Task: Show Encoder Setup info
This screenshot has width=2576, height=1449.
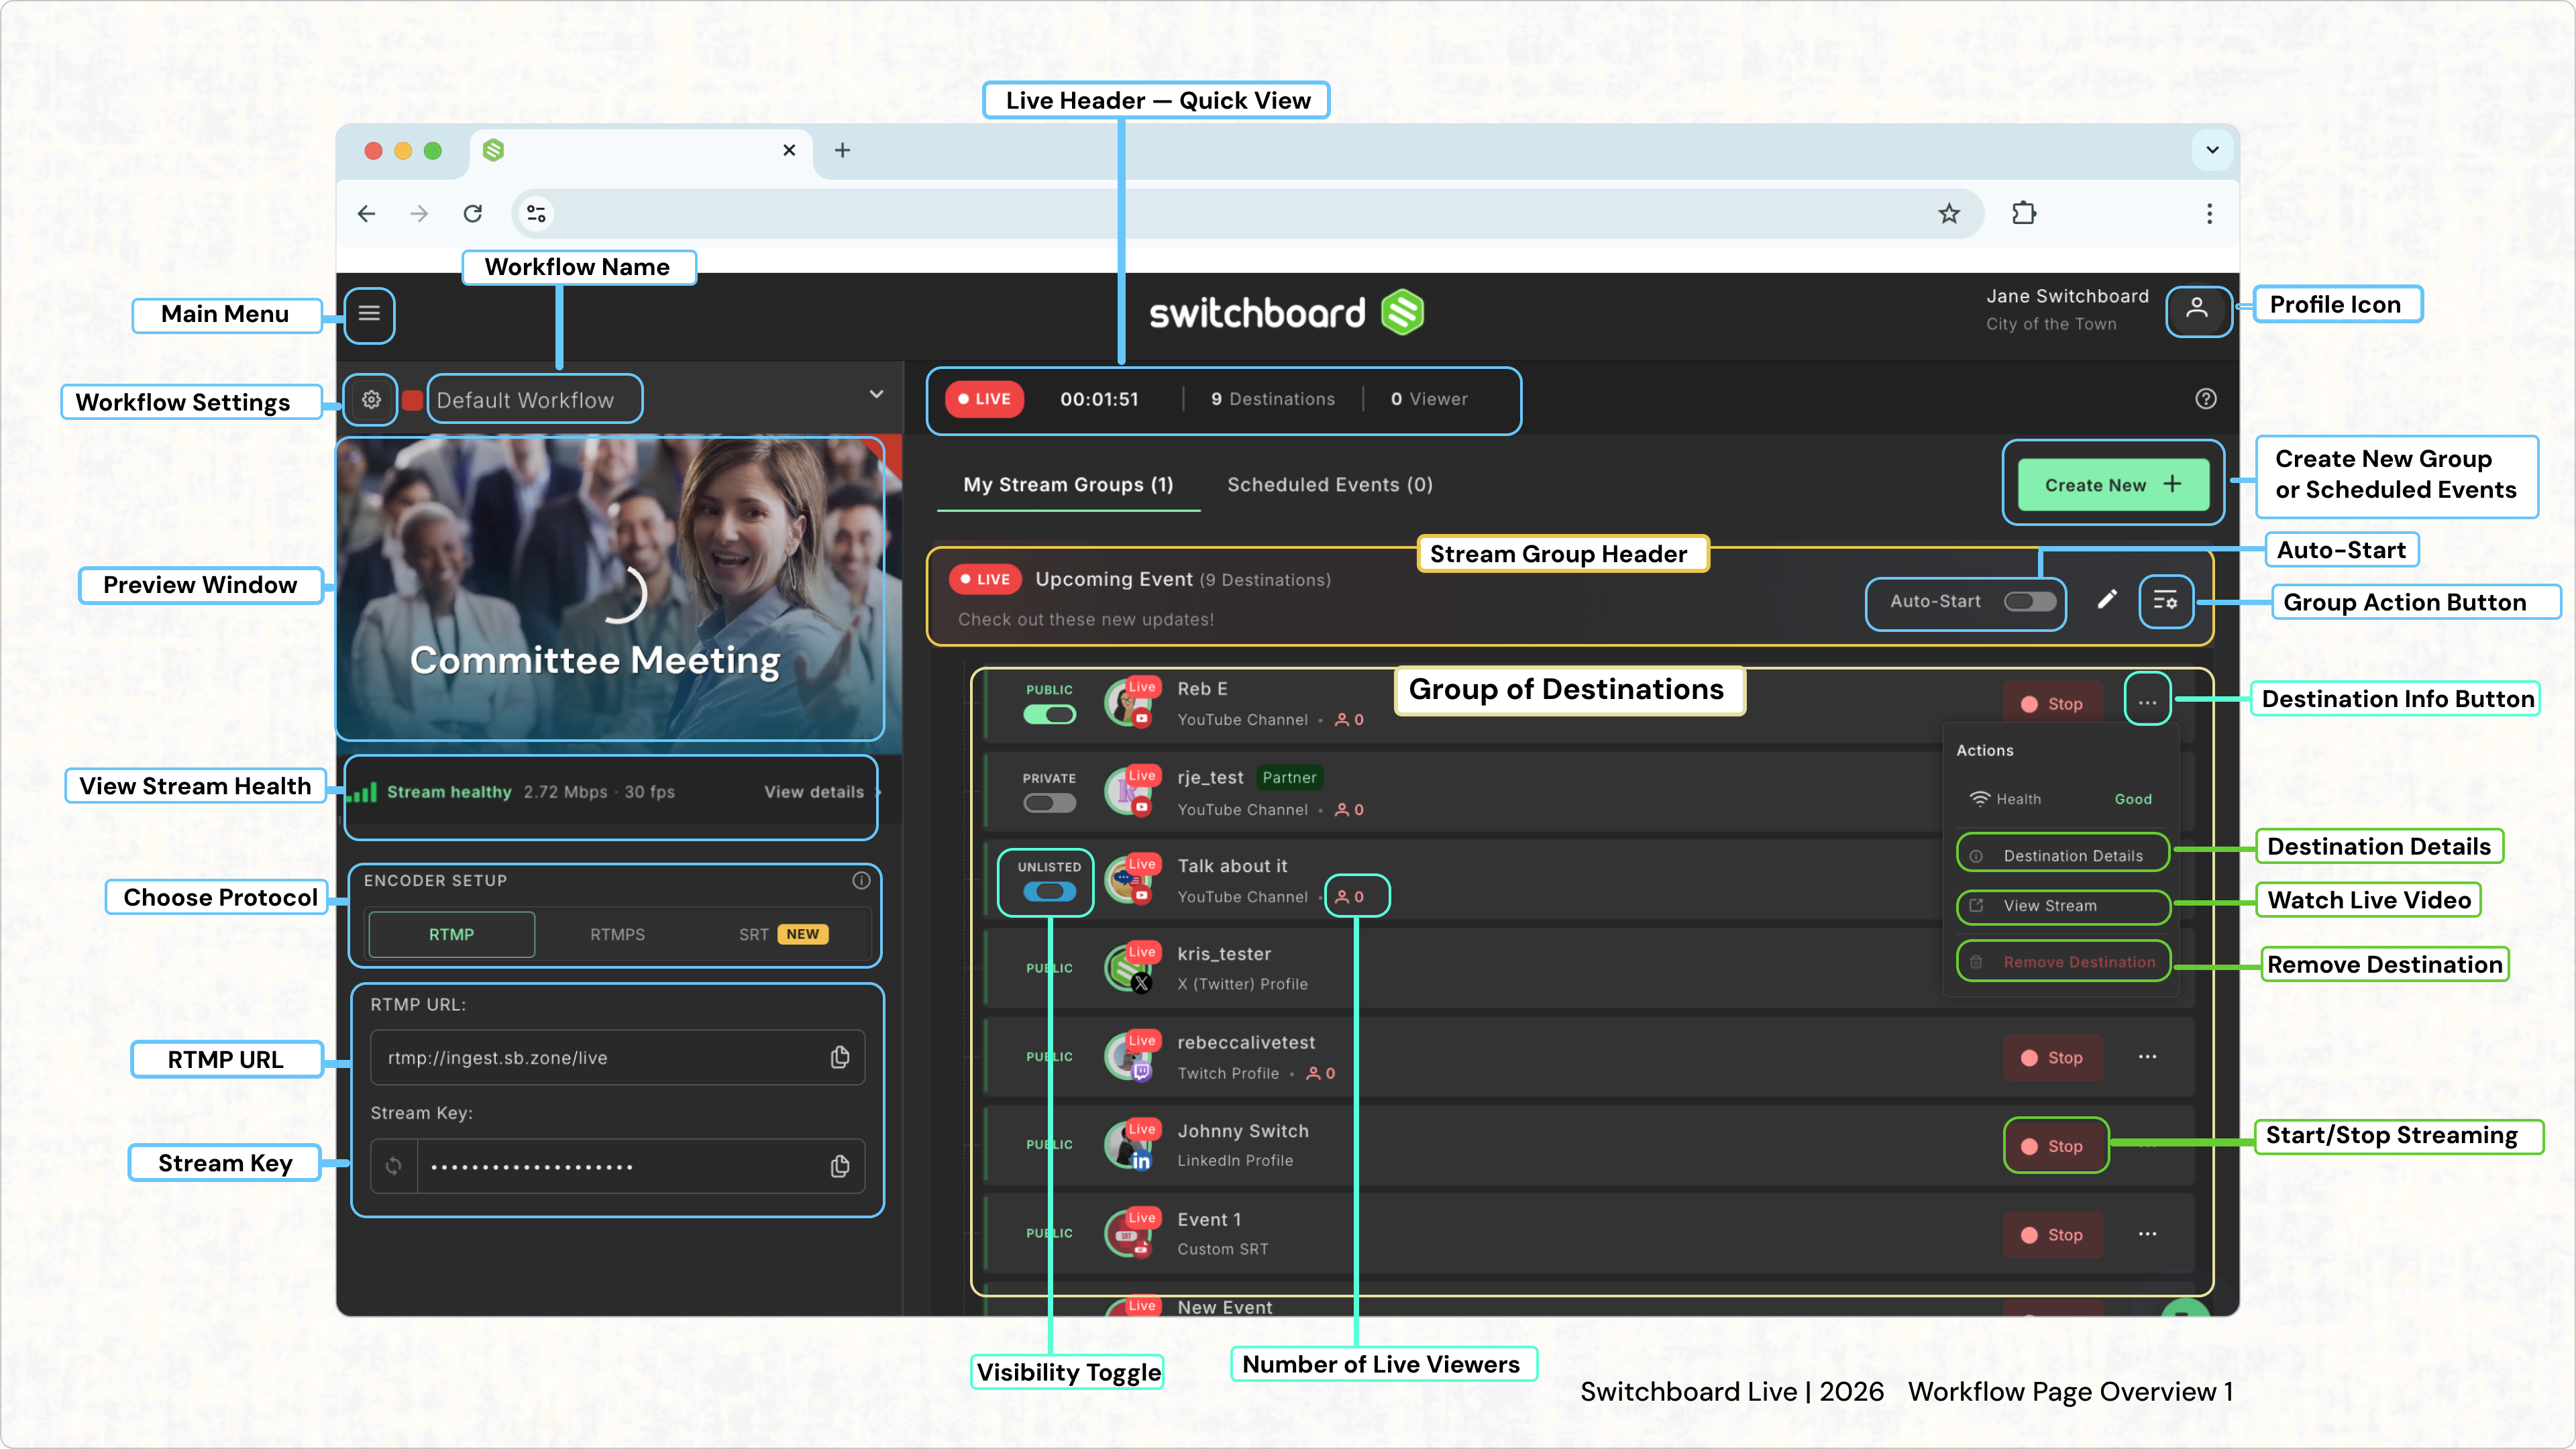Action: pyautogui.click(x=861, y=880)
